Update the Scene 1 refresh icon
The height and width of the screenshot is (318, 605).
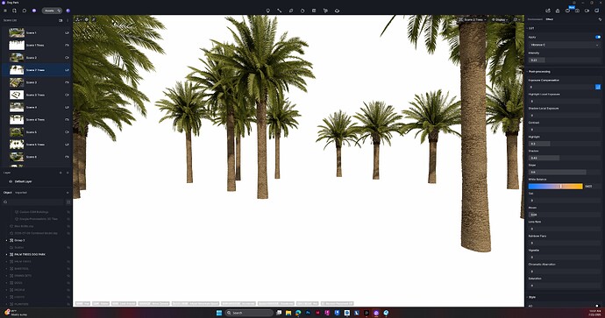click(x=67, y=33)
